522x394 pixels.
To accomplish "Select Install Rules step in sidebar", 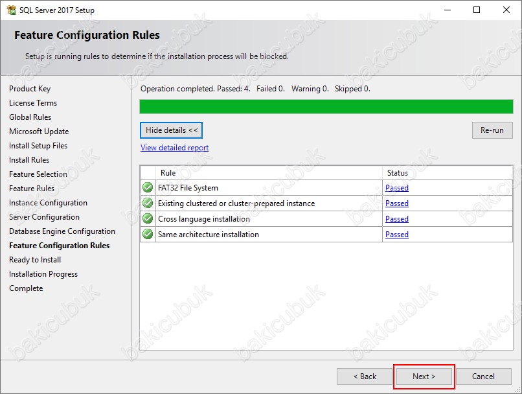I will pyautogui.click(x=29, y=160).
